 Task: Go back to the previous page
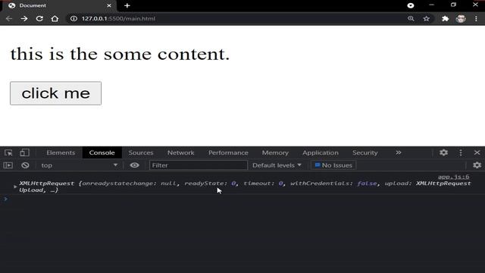tap(8, 18)
